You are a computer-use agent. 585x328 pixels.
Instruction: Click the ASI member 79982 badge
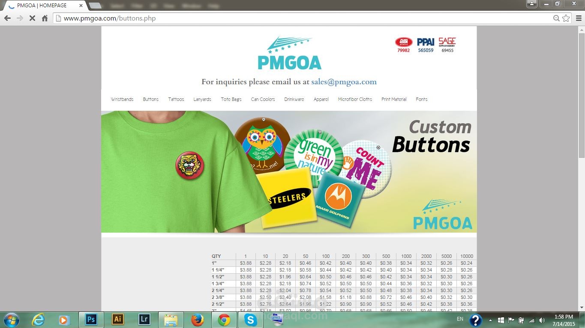[404, 45]
